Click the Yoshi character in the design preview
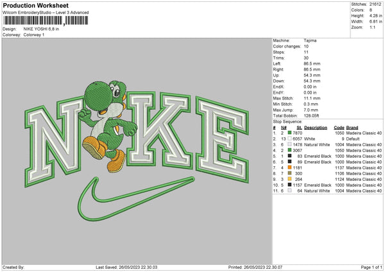 pyautogui.click(x=108, y=126)
